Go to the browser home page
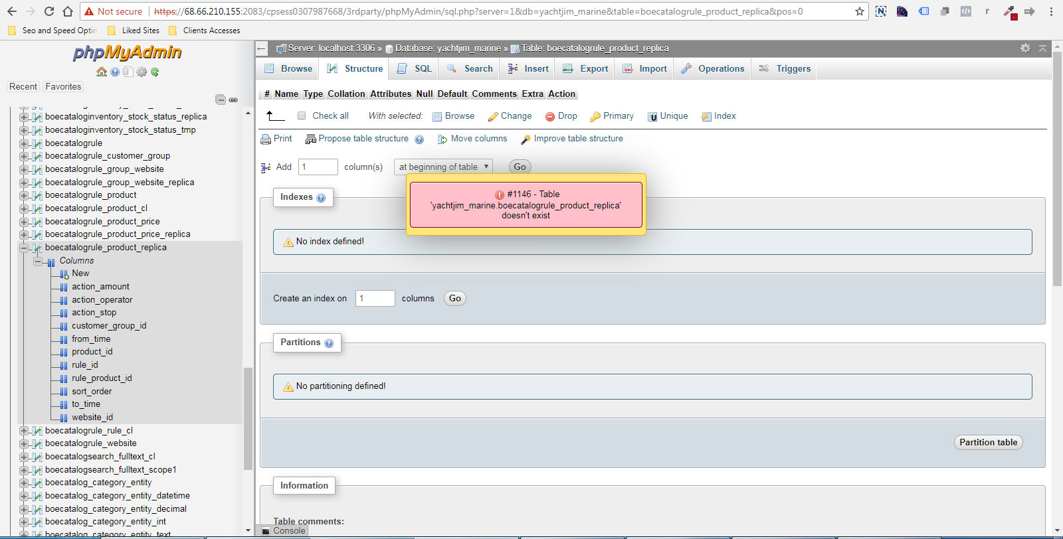This screenshot has width=1063, height=539. click(x=68, y=11)
